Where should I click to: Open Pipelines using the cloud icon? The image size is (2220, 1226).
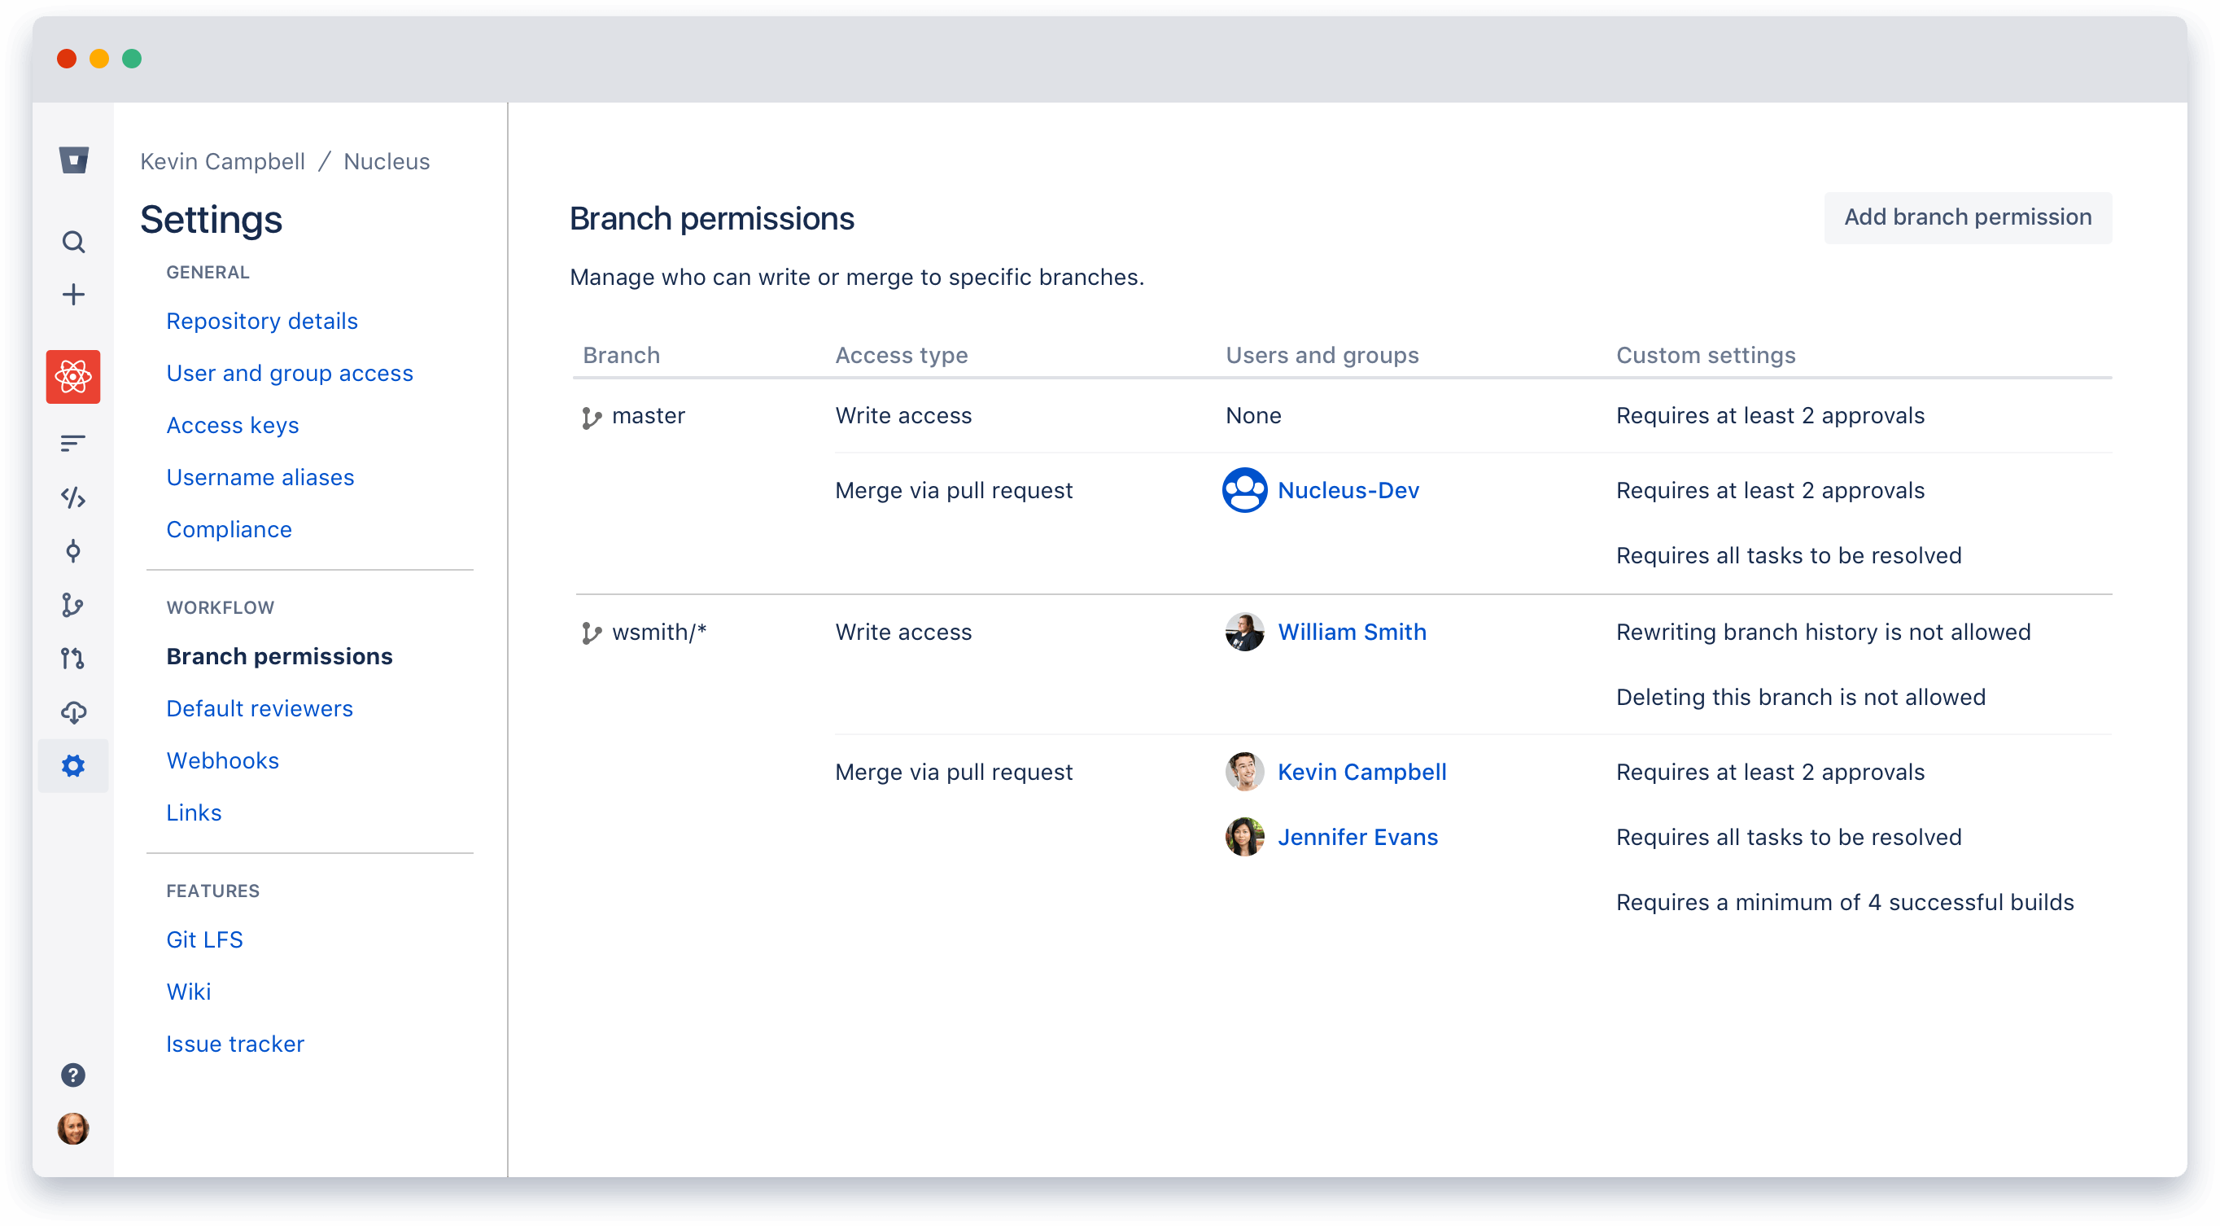pyautogui.click(x=73, y=712)
